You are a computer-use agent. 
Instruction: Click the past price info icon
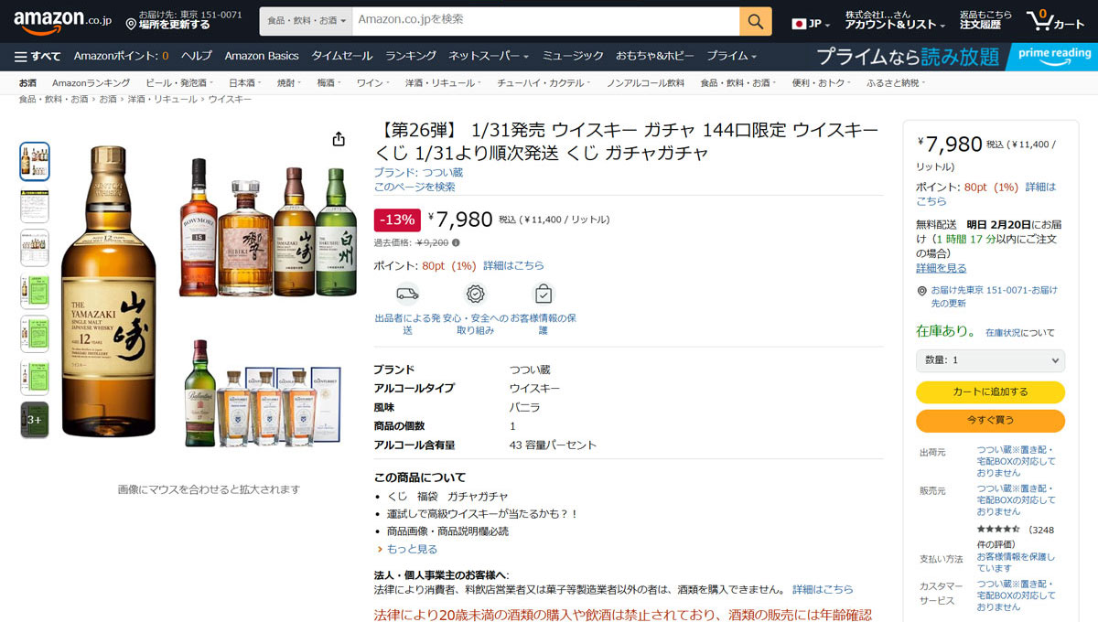[x=456, y=243]
